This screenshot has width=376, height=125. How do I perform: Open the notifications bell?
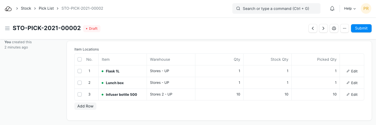(332, 8)
